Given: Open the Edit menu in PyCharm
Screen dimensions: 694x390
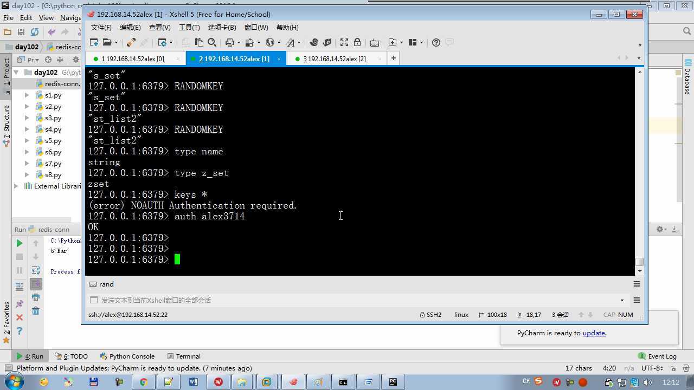Looking at the screenshot, I should click(x=26, y=18).
